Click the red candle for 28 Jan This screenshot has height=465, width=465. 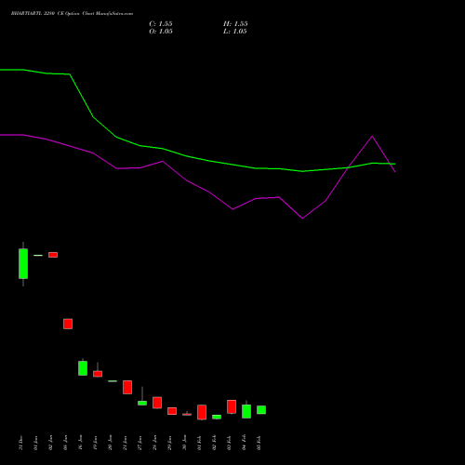pos(157,403)
